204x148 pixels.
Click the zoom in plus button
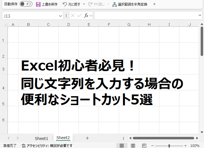(x=185, y=146)
